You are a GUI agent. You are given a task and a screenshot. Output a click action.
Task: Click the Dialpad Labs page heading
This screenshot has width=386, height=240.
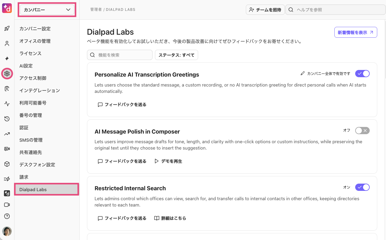[x=110, y=32]
